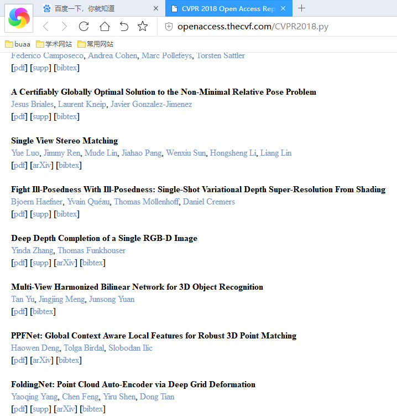Open author Thomas Funkhouser link
Viewport: 397px width, 416px height.
[x=92, y=251]
